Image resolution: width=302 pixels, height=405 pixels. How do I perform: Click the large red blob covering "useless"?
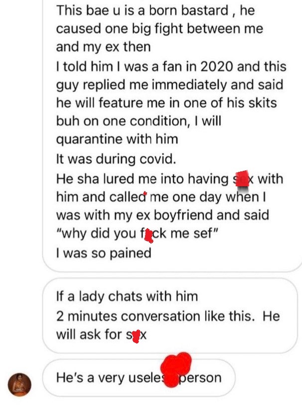[176, 369]
